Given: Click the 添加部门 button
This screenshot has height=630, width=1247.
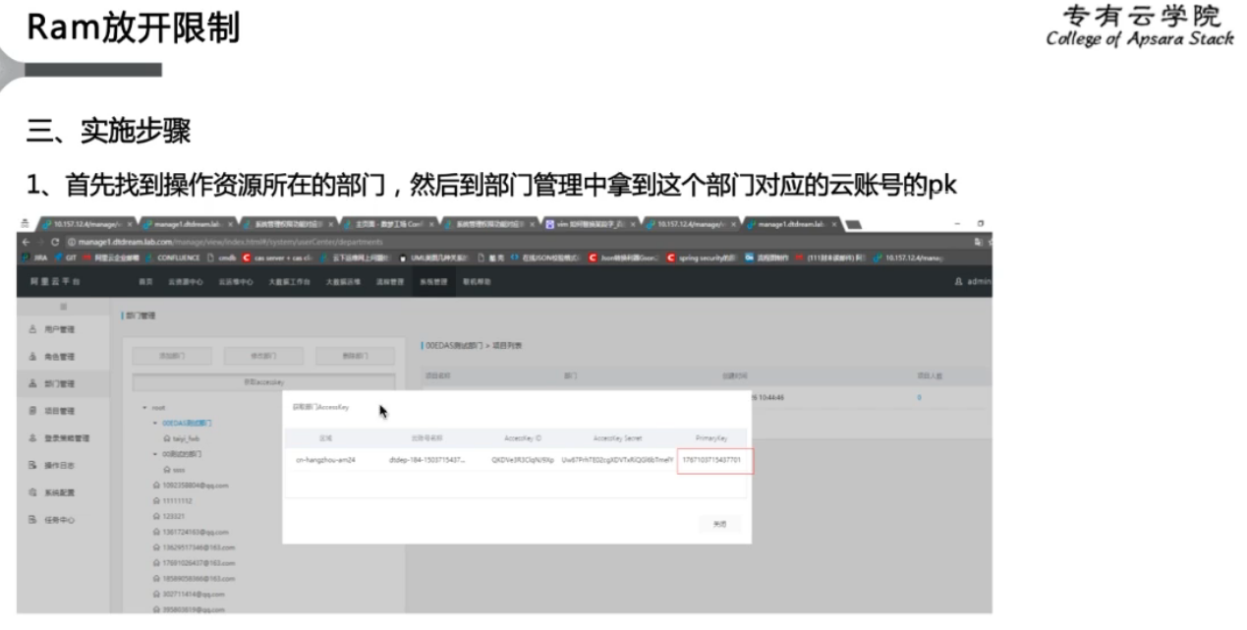Looking at the screenshot, I should [x=171, y=356].
